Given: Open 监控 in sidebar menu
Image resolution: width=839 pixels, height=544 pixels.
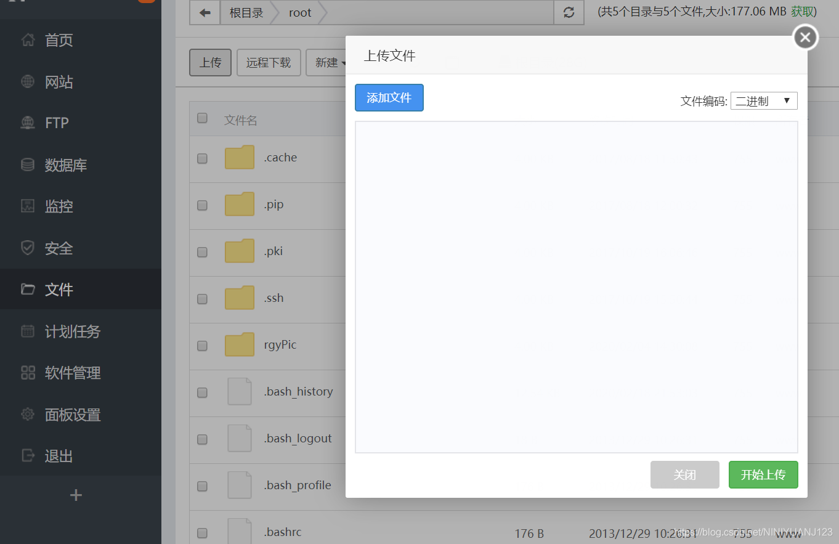Looking at the screenshot, I should 59,206.
